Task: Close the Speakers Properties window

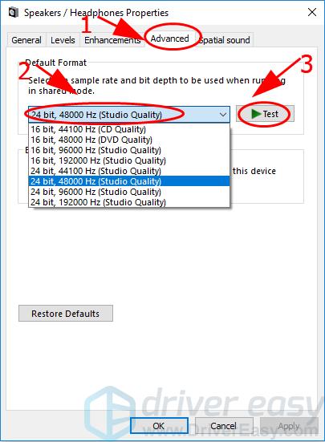Action: [x=312, y=12]
